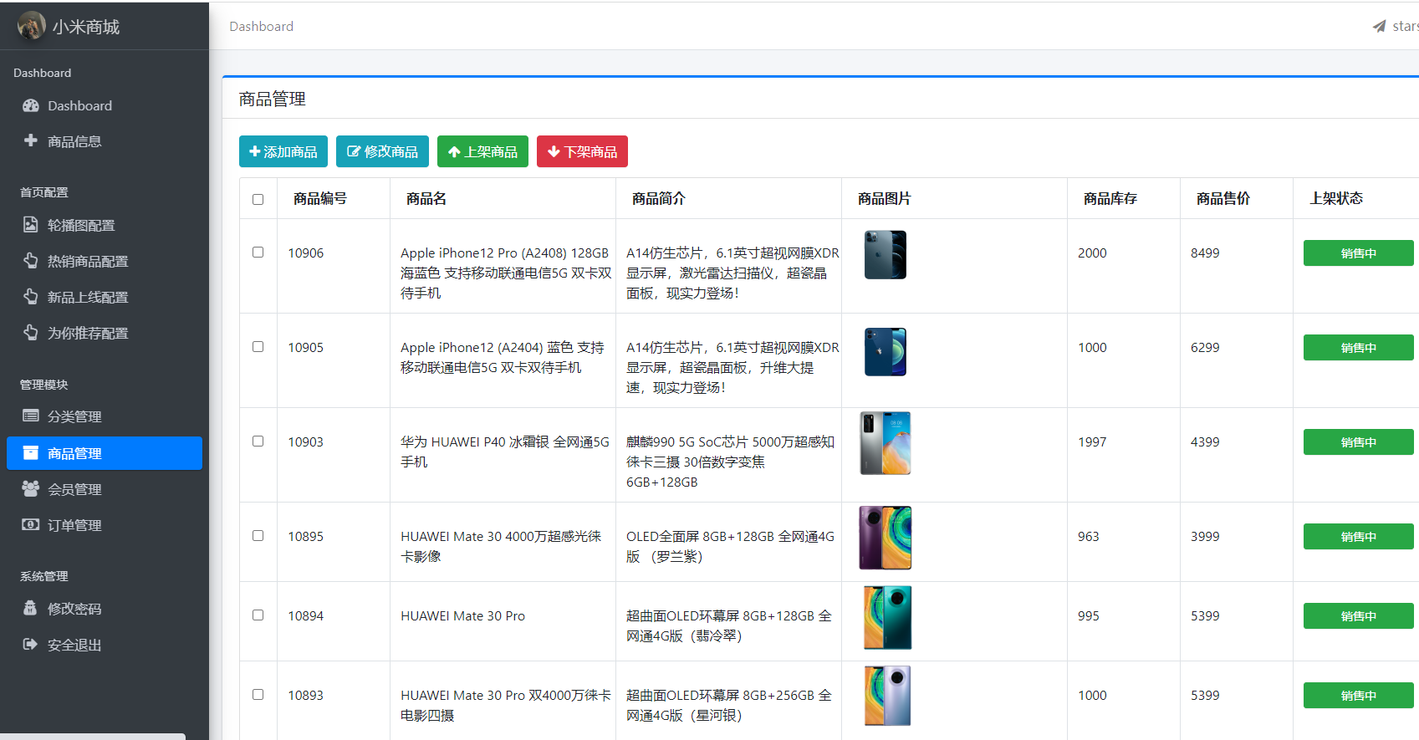Click the 商品库存 column header

[1110, 199]
